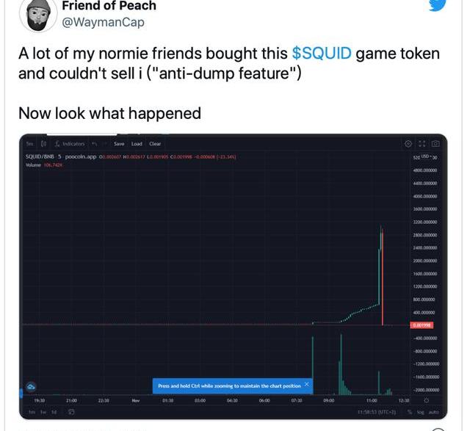The height and width of the screenshot is (431, 470).
Task: Open the 5m timeframe interval dropdown
Action: [x=30, y=144]
